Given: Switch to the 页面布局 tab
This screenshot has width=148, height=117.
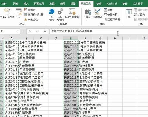Looking at the screenshot, I should (39, 4).
